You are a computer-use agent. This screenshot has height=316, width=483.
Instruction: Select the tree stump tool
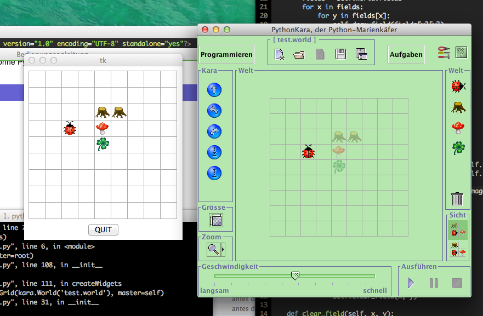[458, 107]
